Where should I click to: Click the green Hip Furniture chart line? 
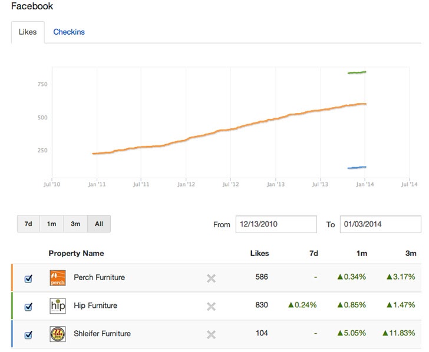357,72
